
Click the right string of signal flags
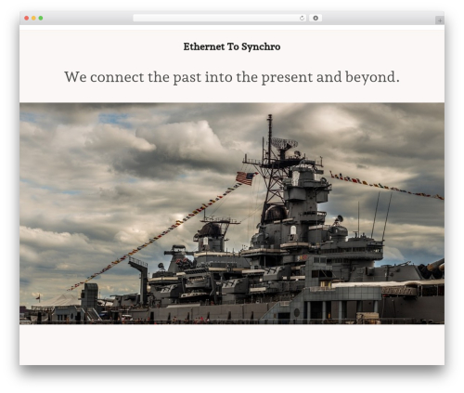point(386,186)
